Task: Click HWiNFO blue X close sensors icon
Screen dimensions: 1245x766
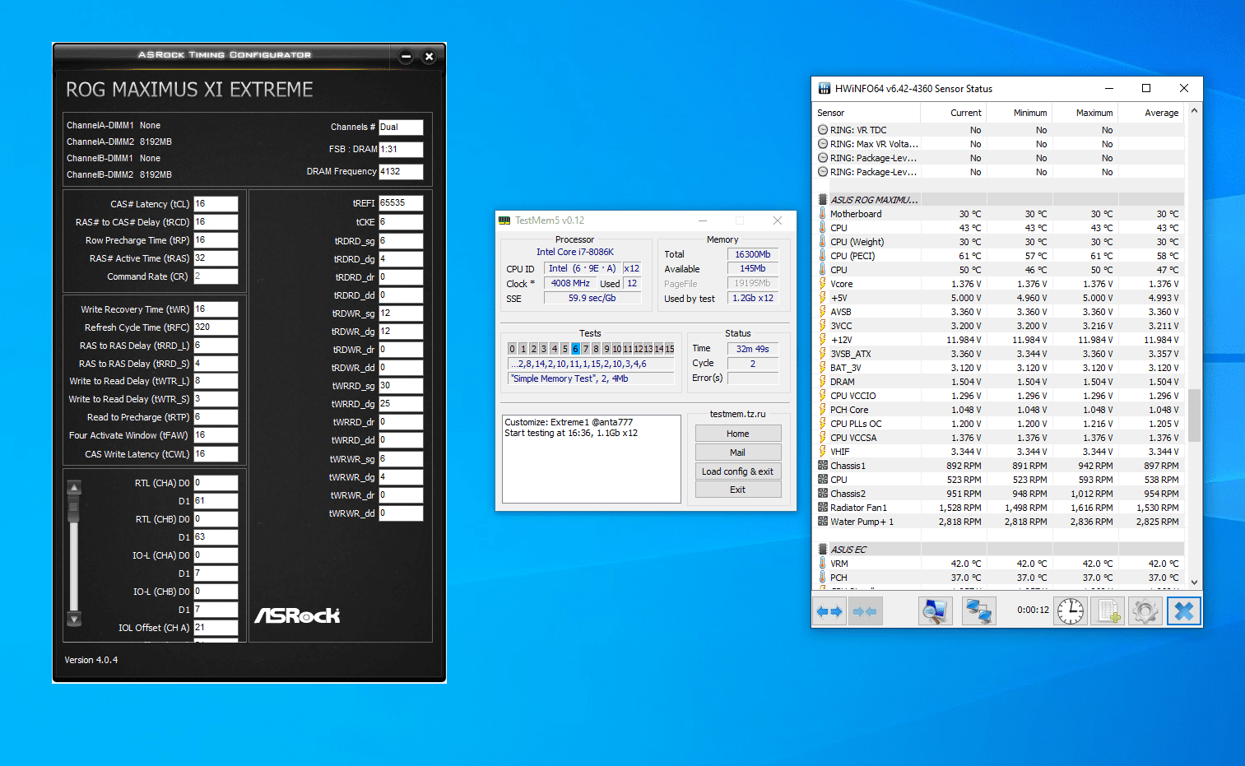Action: tap(1183, 611)
